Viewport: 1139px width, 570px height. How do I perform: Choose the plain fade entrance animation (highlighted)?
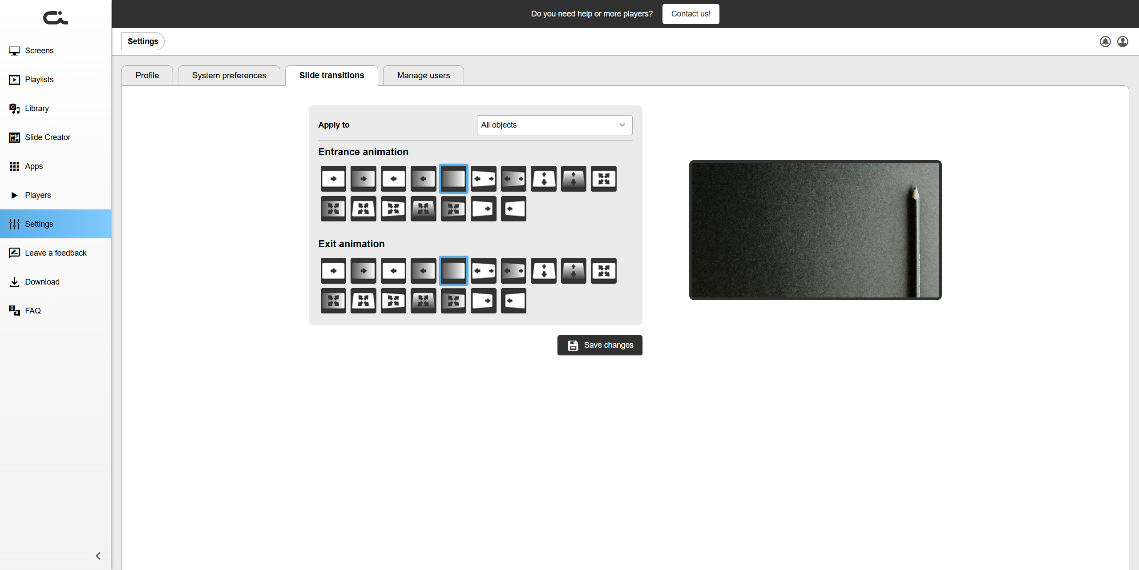click(x=453, y=179)
